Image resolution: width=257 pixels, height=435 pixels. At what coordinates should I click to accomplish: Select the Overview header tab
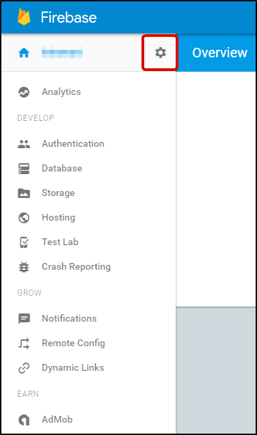(x=219, y=53)
